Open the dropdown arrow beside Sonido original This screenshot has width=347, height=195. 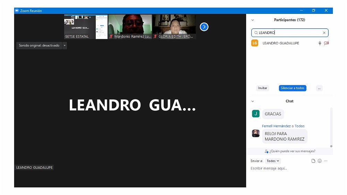(x=65, y=45)
